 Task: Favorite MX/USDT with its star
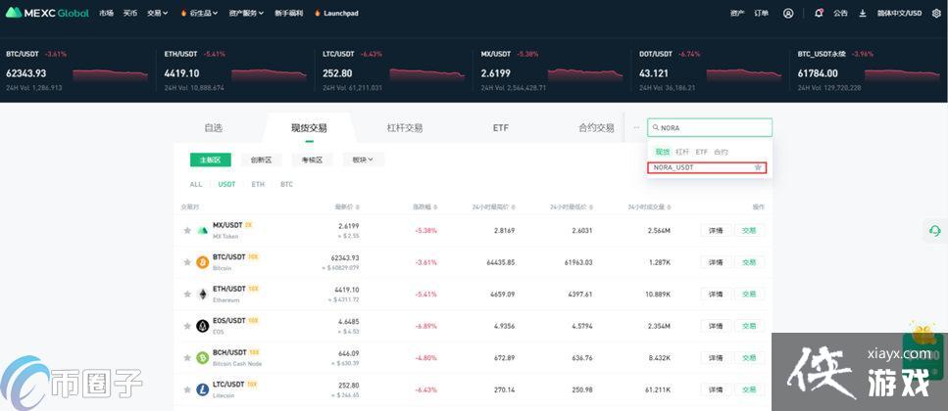186,231
